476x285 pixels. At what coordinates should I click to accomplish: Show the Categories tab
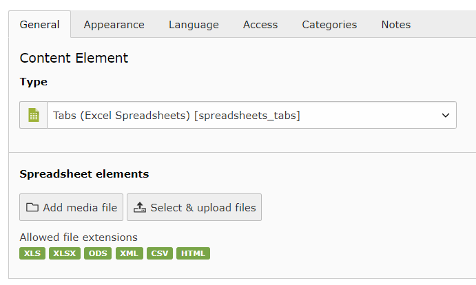coord(329,25)
